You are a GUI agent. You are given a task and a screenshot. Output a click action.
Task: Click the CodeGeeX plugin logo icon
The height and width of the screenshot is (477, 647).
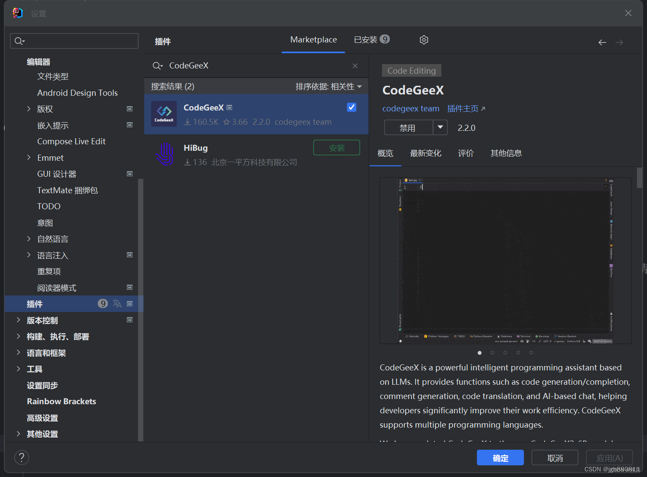click(x=164, y=114)
